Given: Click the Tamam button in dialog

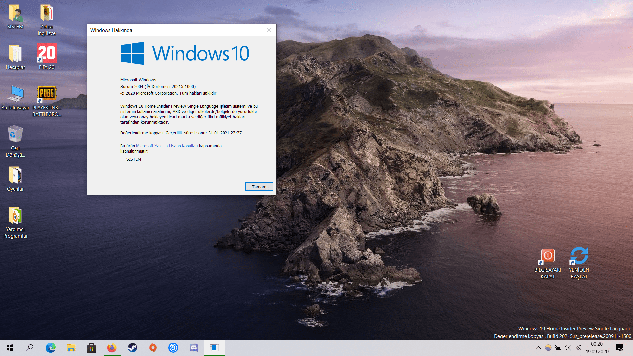Looking at the screenshot, I should coord(259,187).
